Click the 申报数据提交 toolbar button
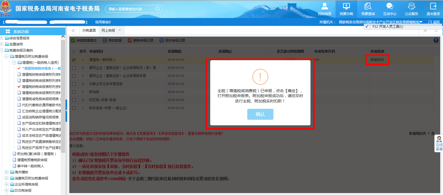The height and width of the screenshot is (195, 443). [84, 40]
